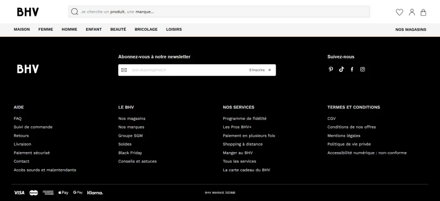Open Shopping à distance link
Viewport: 440px width, 201px height.
pyautogui.click(x=243, y=144)
